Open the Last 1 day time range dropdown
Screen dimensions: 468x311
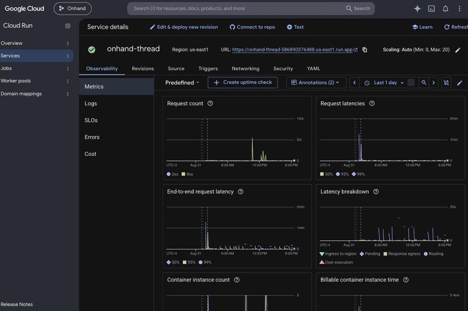(x=385, y=83)
